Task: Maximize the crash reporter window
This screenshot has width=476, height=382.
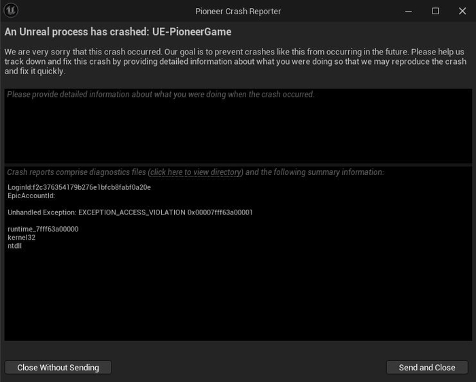Action: pyautogui.click(x=435, y=11)
